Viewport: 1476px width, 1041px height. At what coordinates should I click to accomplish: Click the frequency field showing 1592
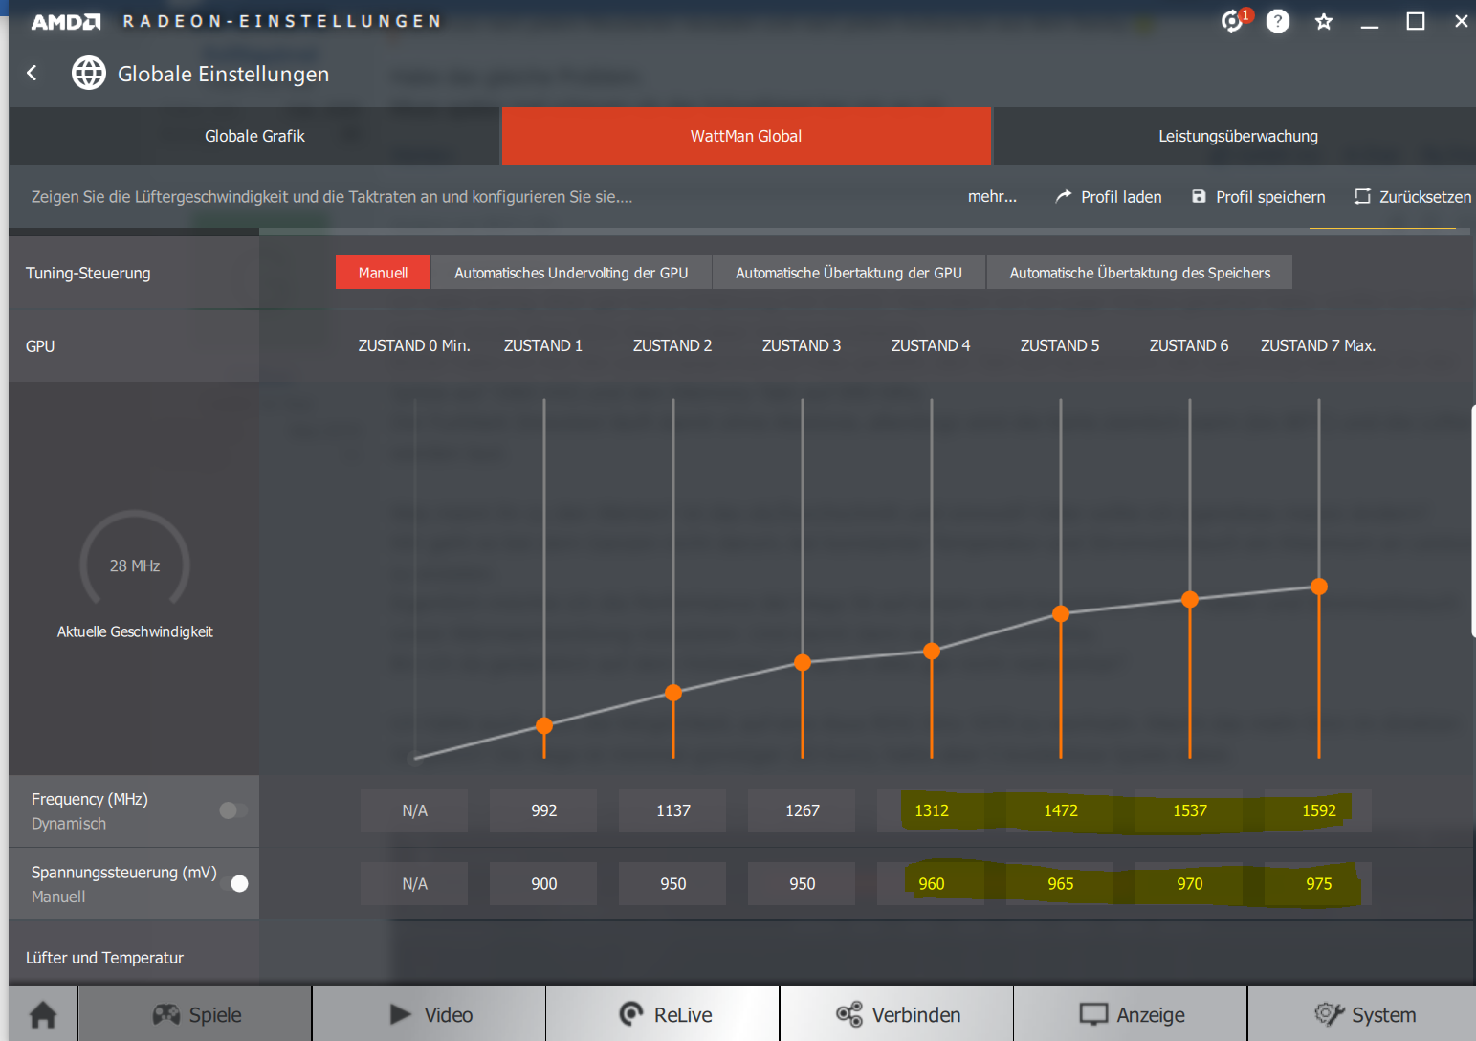coord(1318,810)
